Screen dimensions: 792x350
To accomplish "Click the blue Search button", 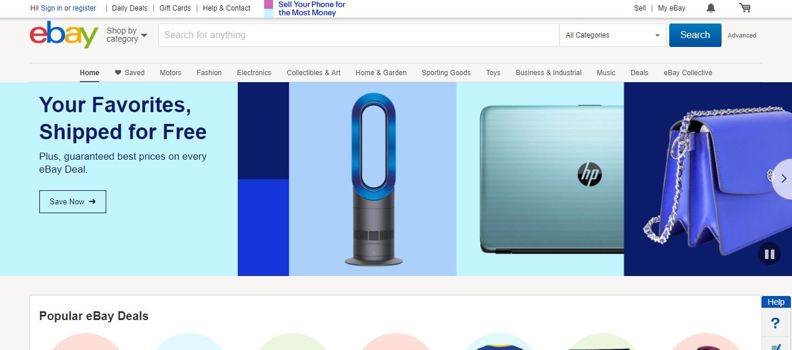I will coord(695,35).
